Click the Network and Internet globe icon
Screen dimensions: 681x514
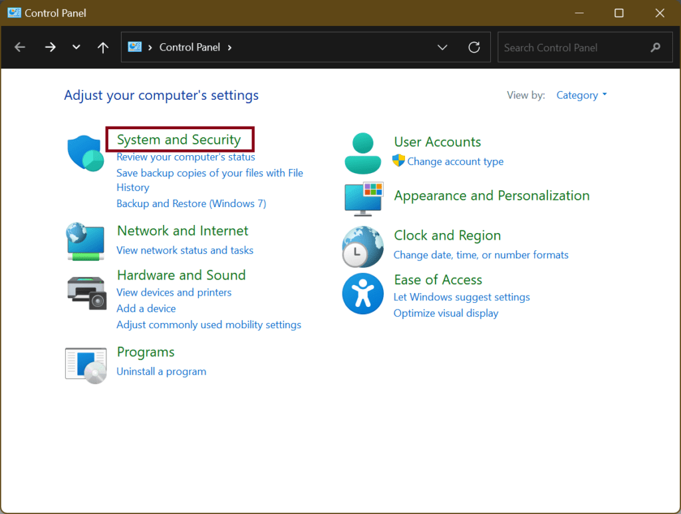point(85,241)
